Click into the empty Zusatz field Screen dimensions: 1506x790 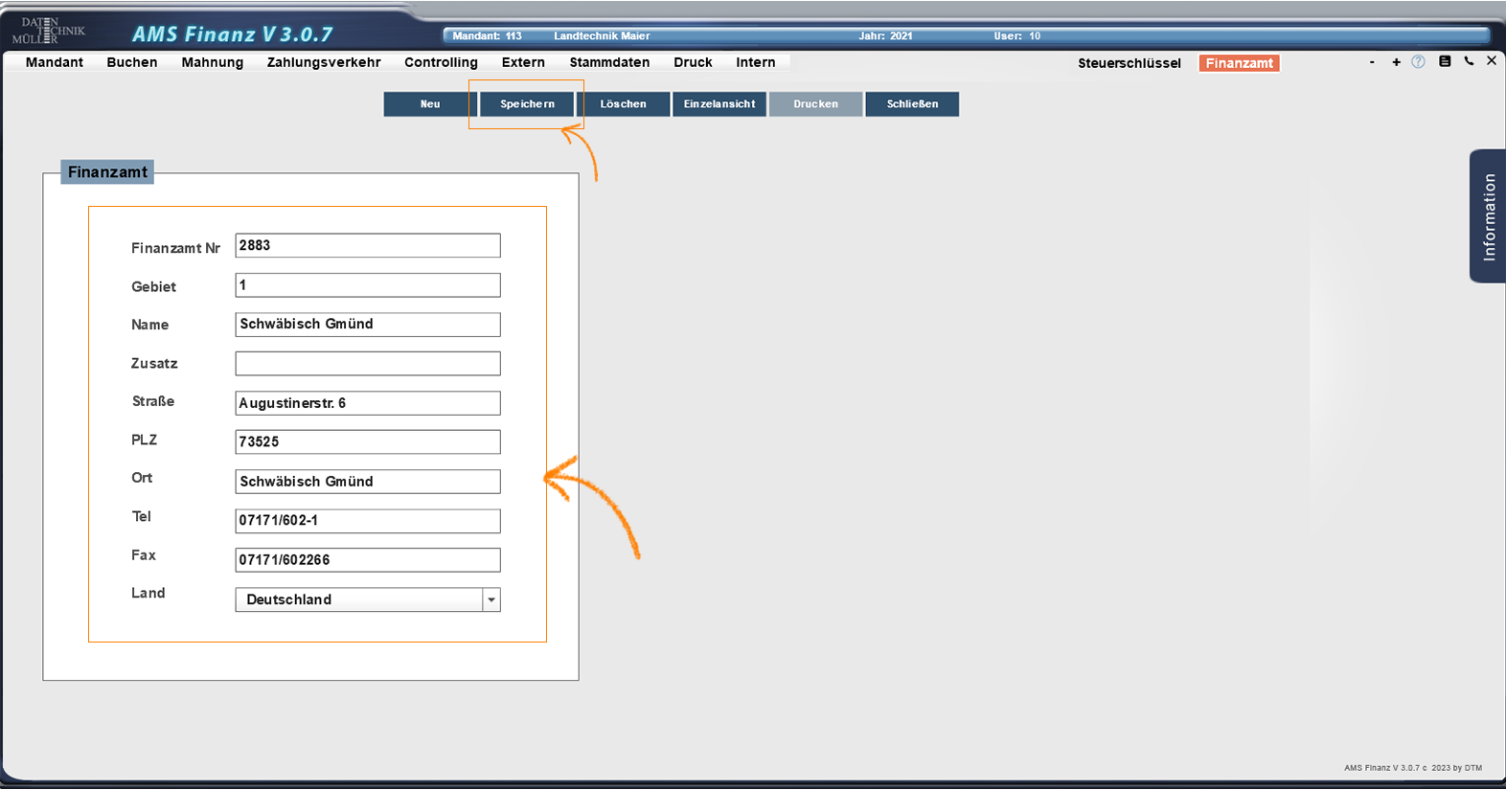[x=368, y=364]
